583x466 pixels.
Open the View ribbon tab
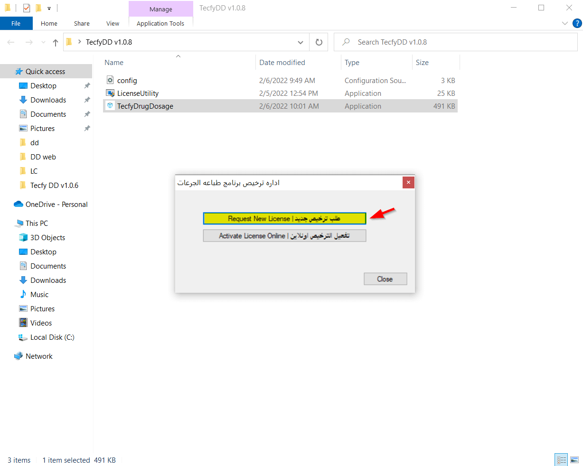click(113, 23)
